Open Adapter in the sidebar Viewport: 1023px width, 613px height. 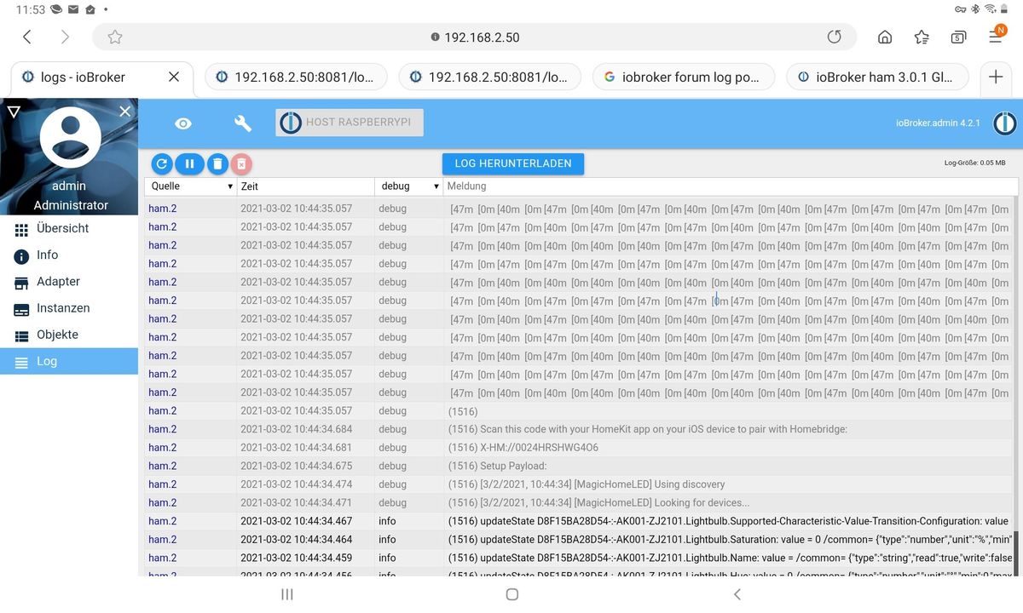click(69, 281)
